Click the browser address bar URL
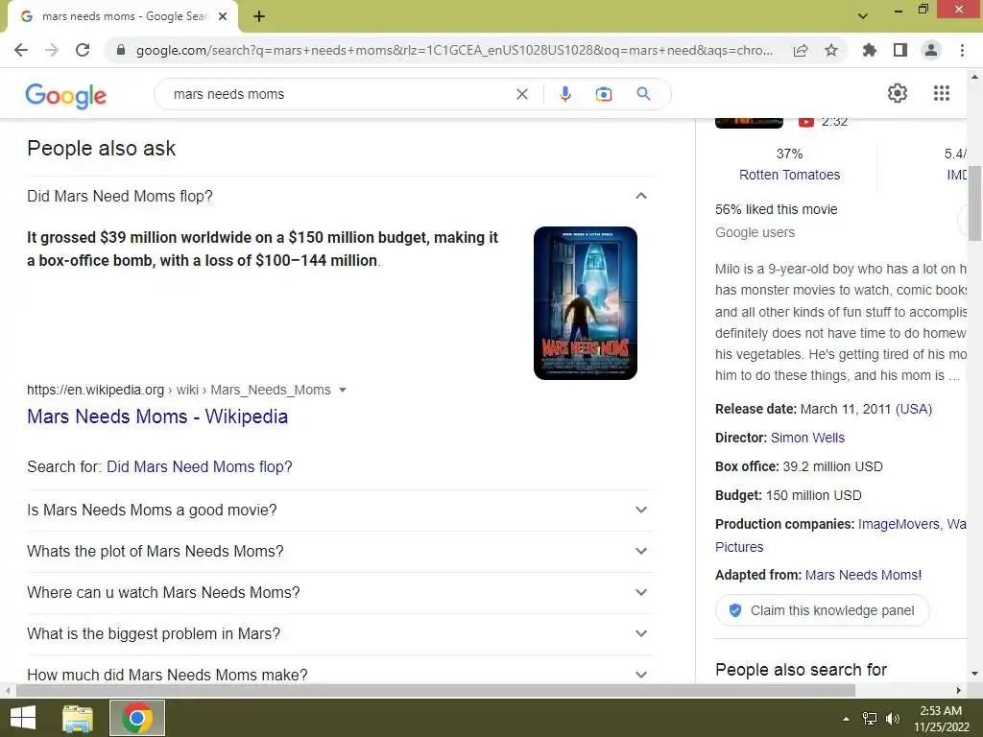983x737 pixels. point(454,50)
